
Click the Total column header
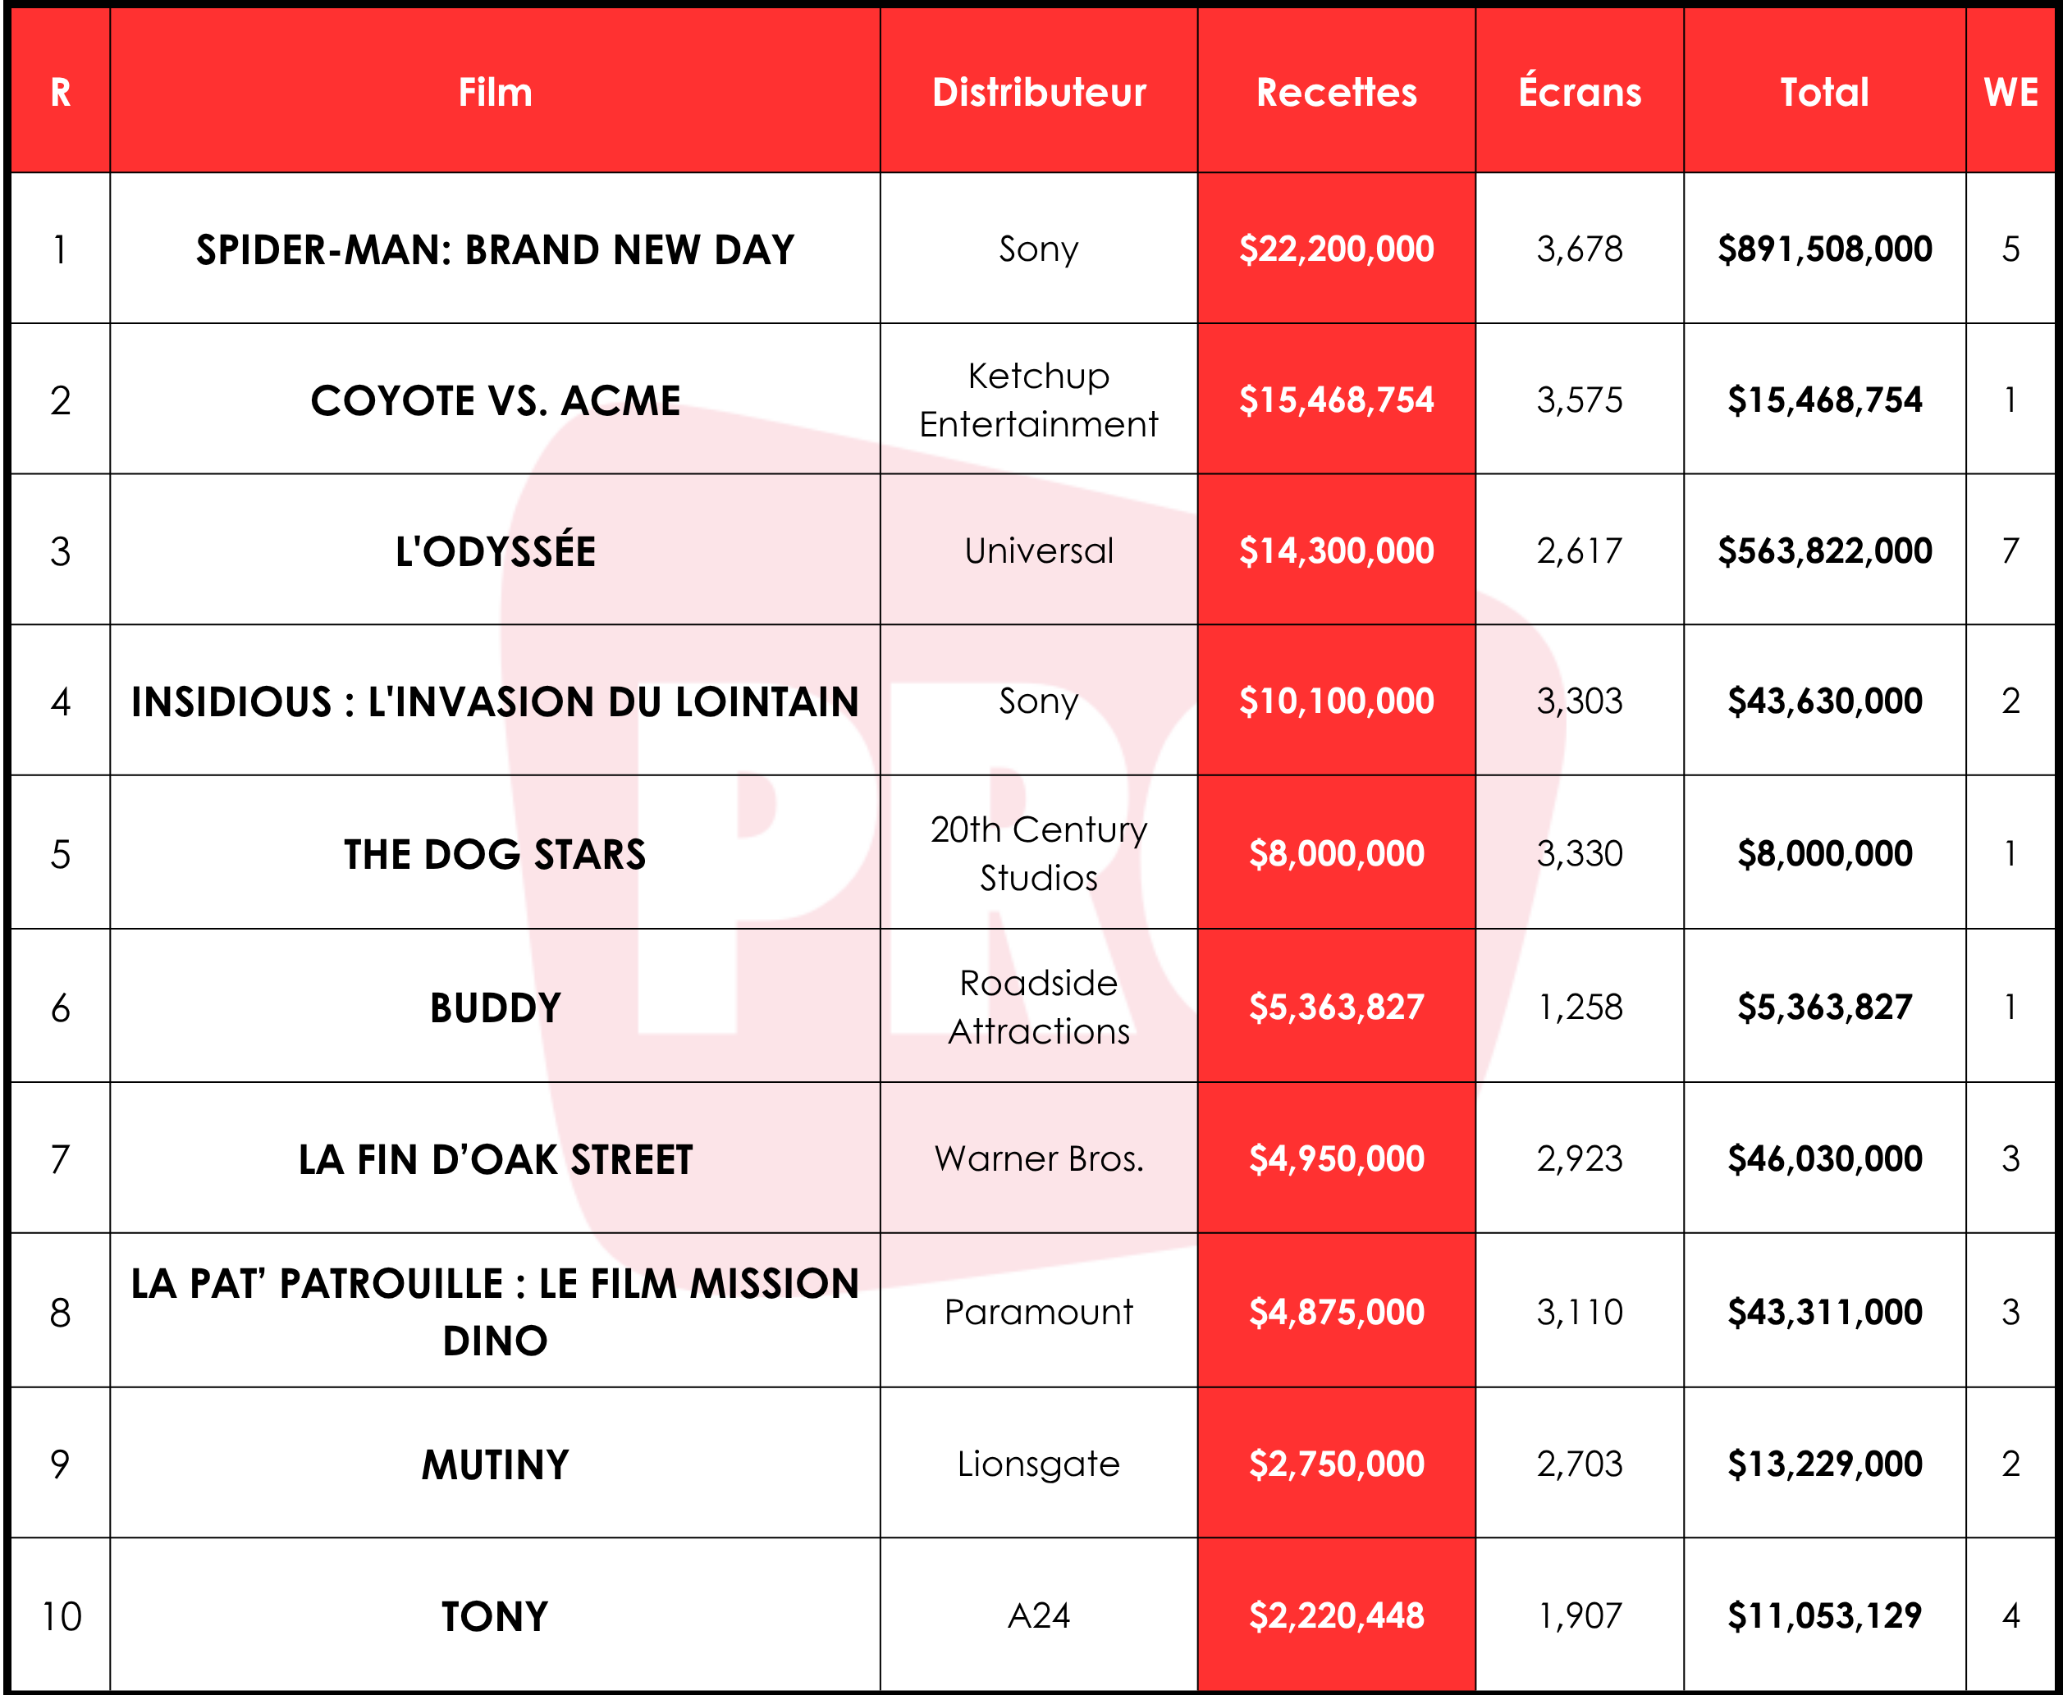[1824, 92]
